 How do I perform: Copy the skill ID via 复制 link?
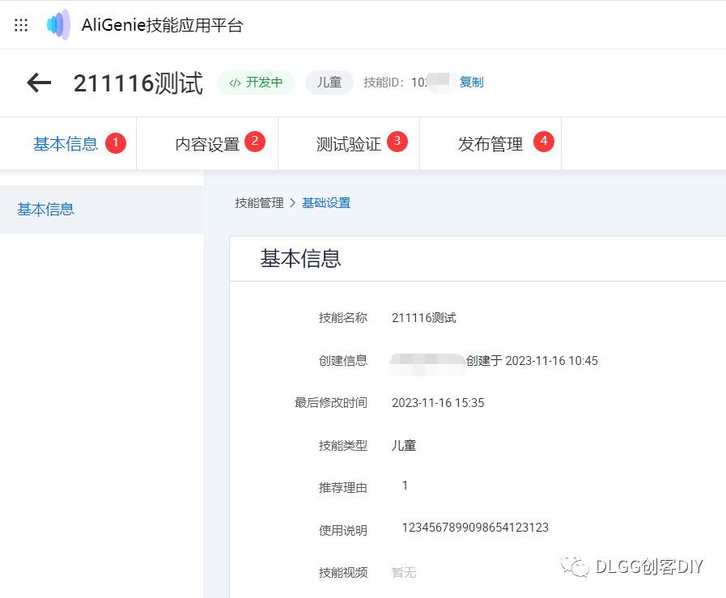point(471,83)
